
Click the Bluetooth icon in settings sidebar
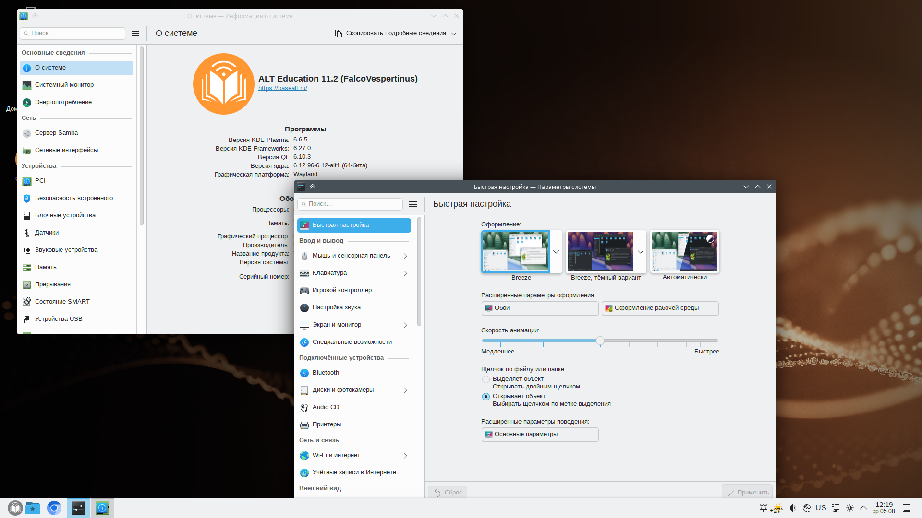click(304, 373)
